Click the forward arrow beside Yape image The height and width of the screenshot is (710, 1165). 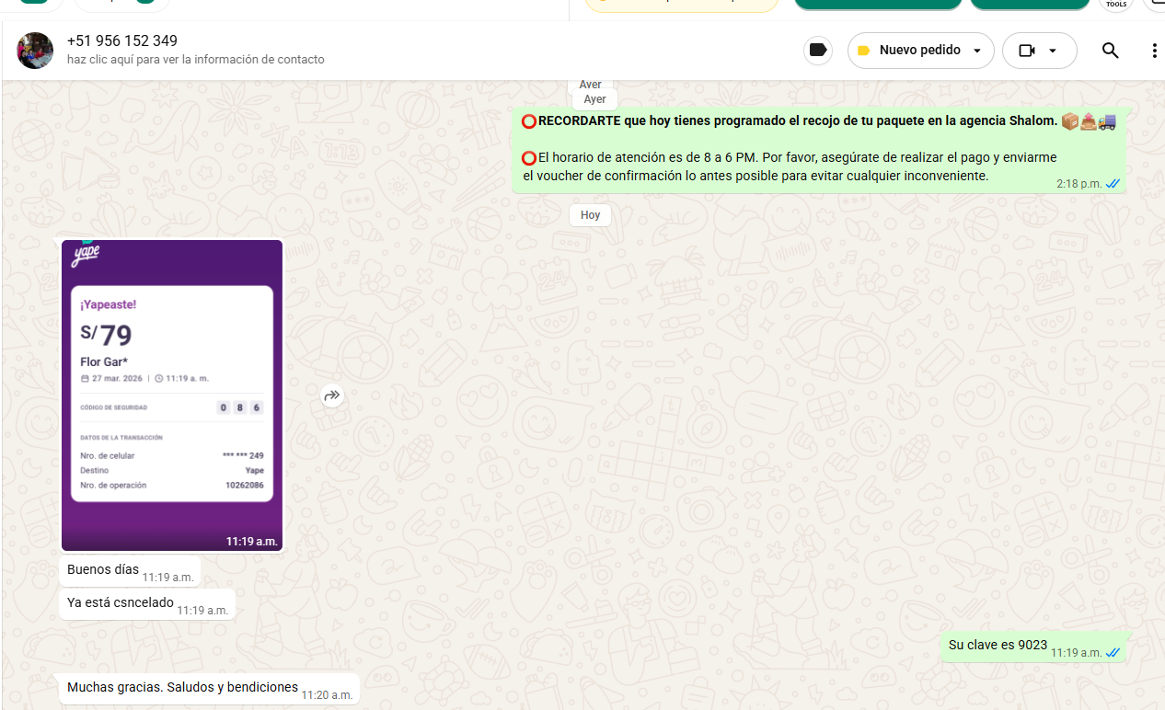coord(331,395)
